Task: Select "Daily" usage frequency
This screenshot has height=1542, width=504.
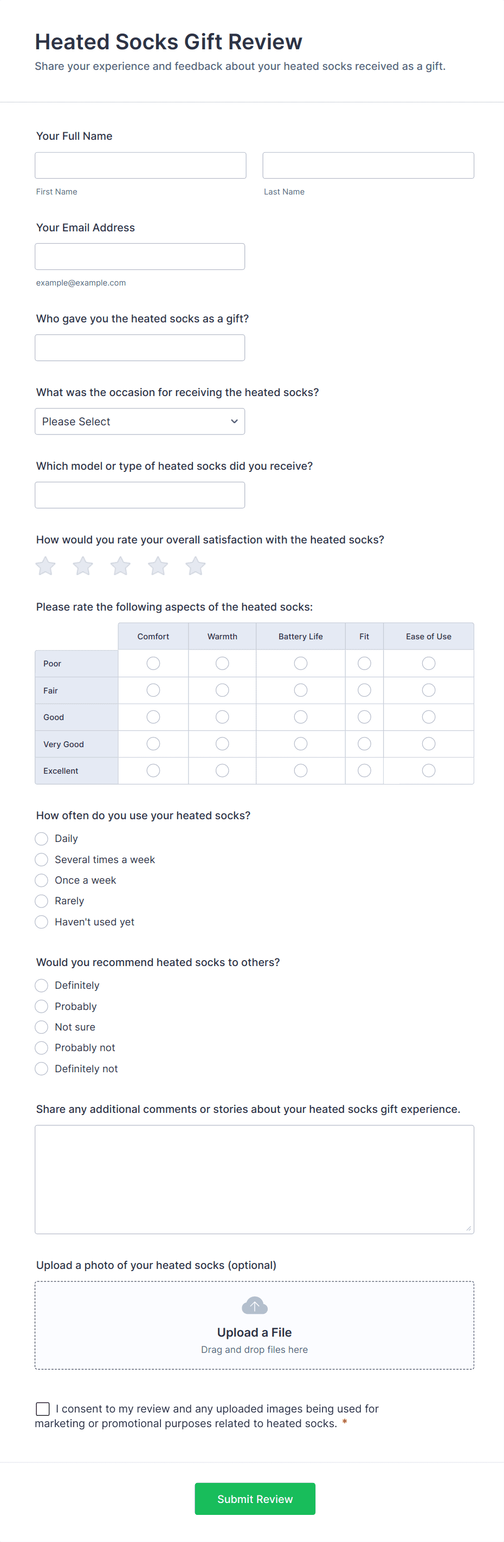Action: pyautogui.click(x=41, y=839)
